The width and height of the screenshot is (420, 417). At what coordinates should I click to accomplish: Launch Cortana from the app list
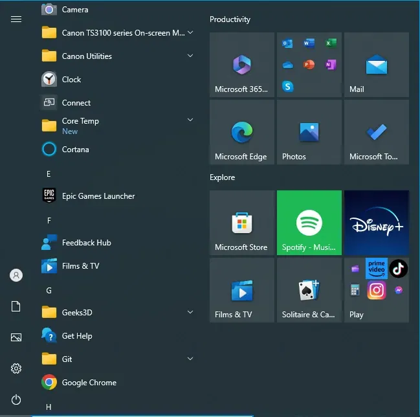[x=118, y=150]
